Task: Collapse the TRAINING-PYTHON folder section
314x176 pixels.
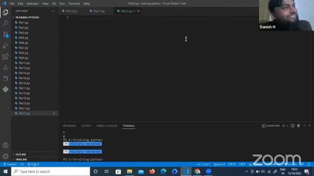Action: click(x=27, y=18)
